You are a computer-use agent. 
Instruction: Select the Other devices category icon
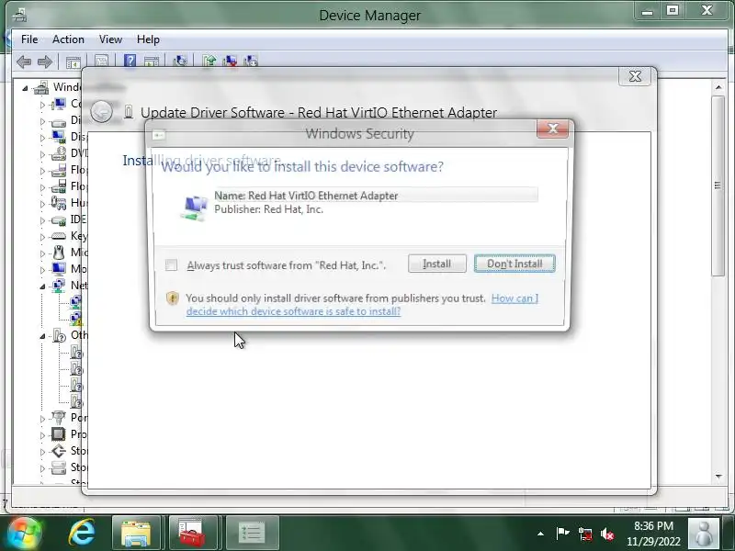point(59,335)
